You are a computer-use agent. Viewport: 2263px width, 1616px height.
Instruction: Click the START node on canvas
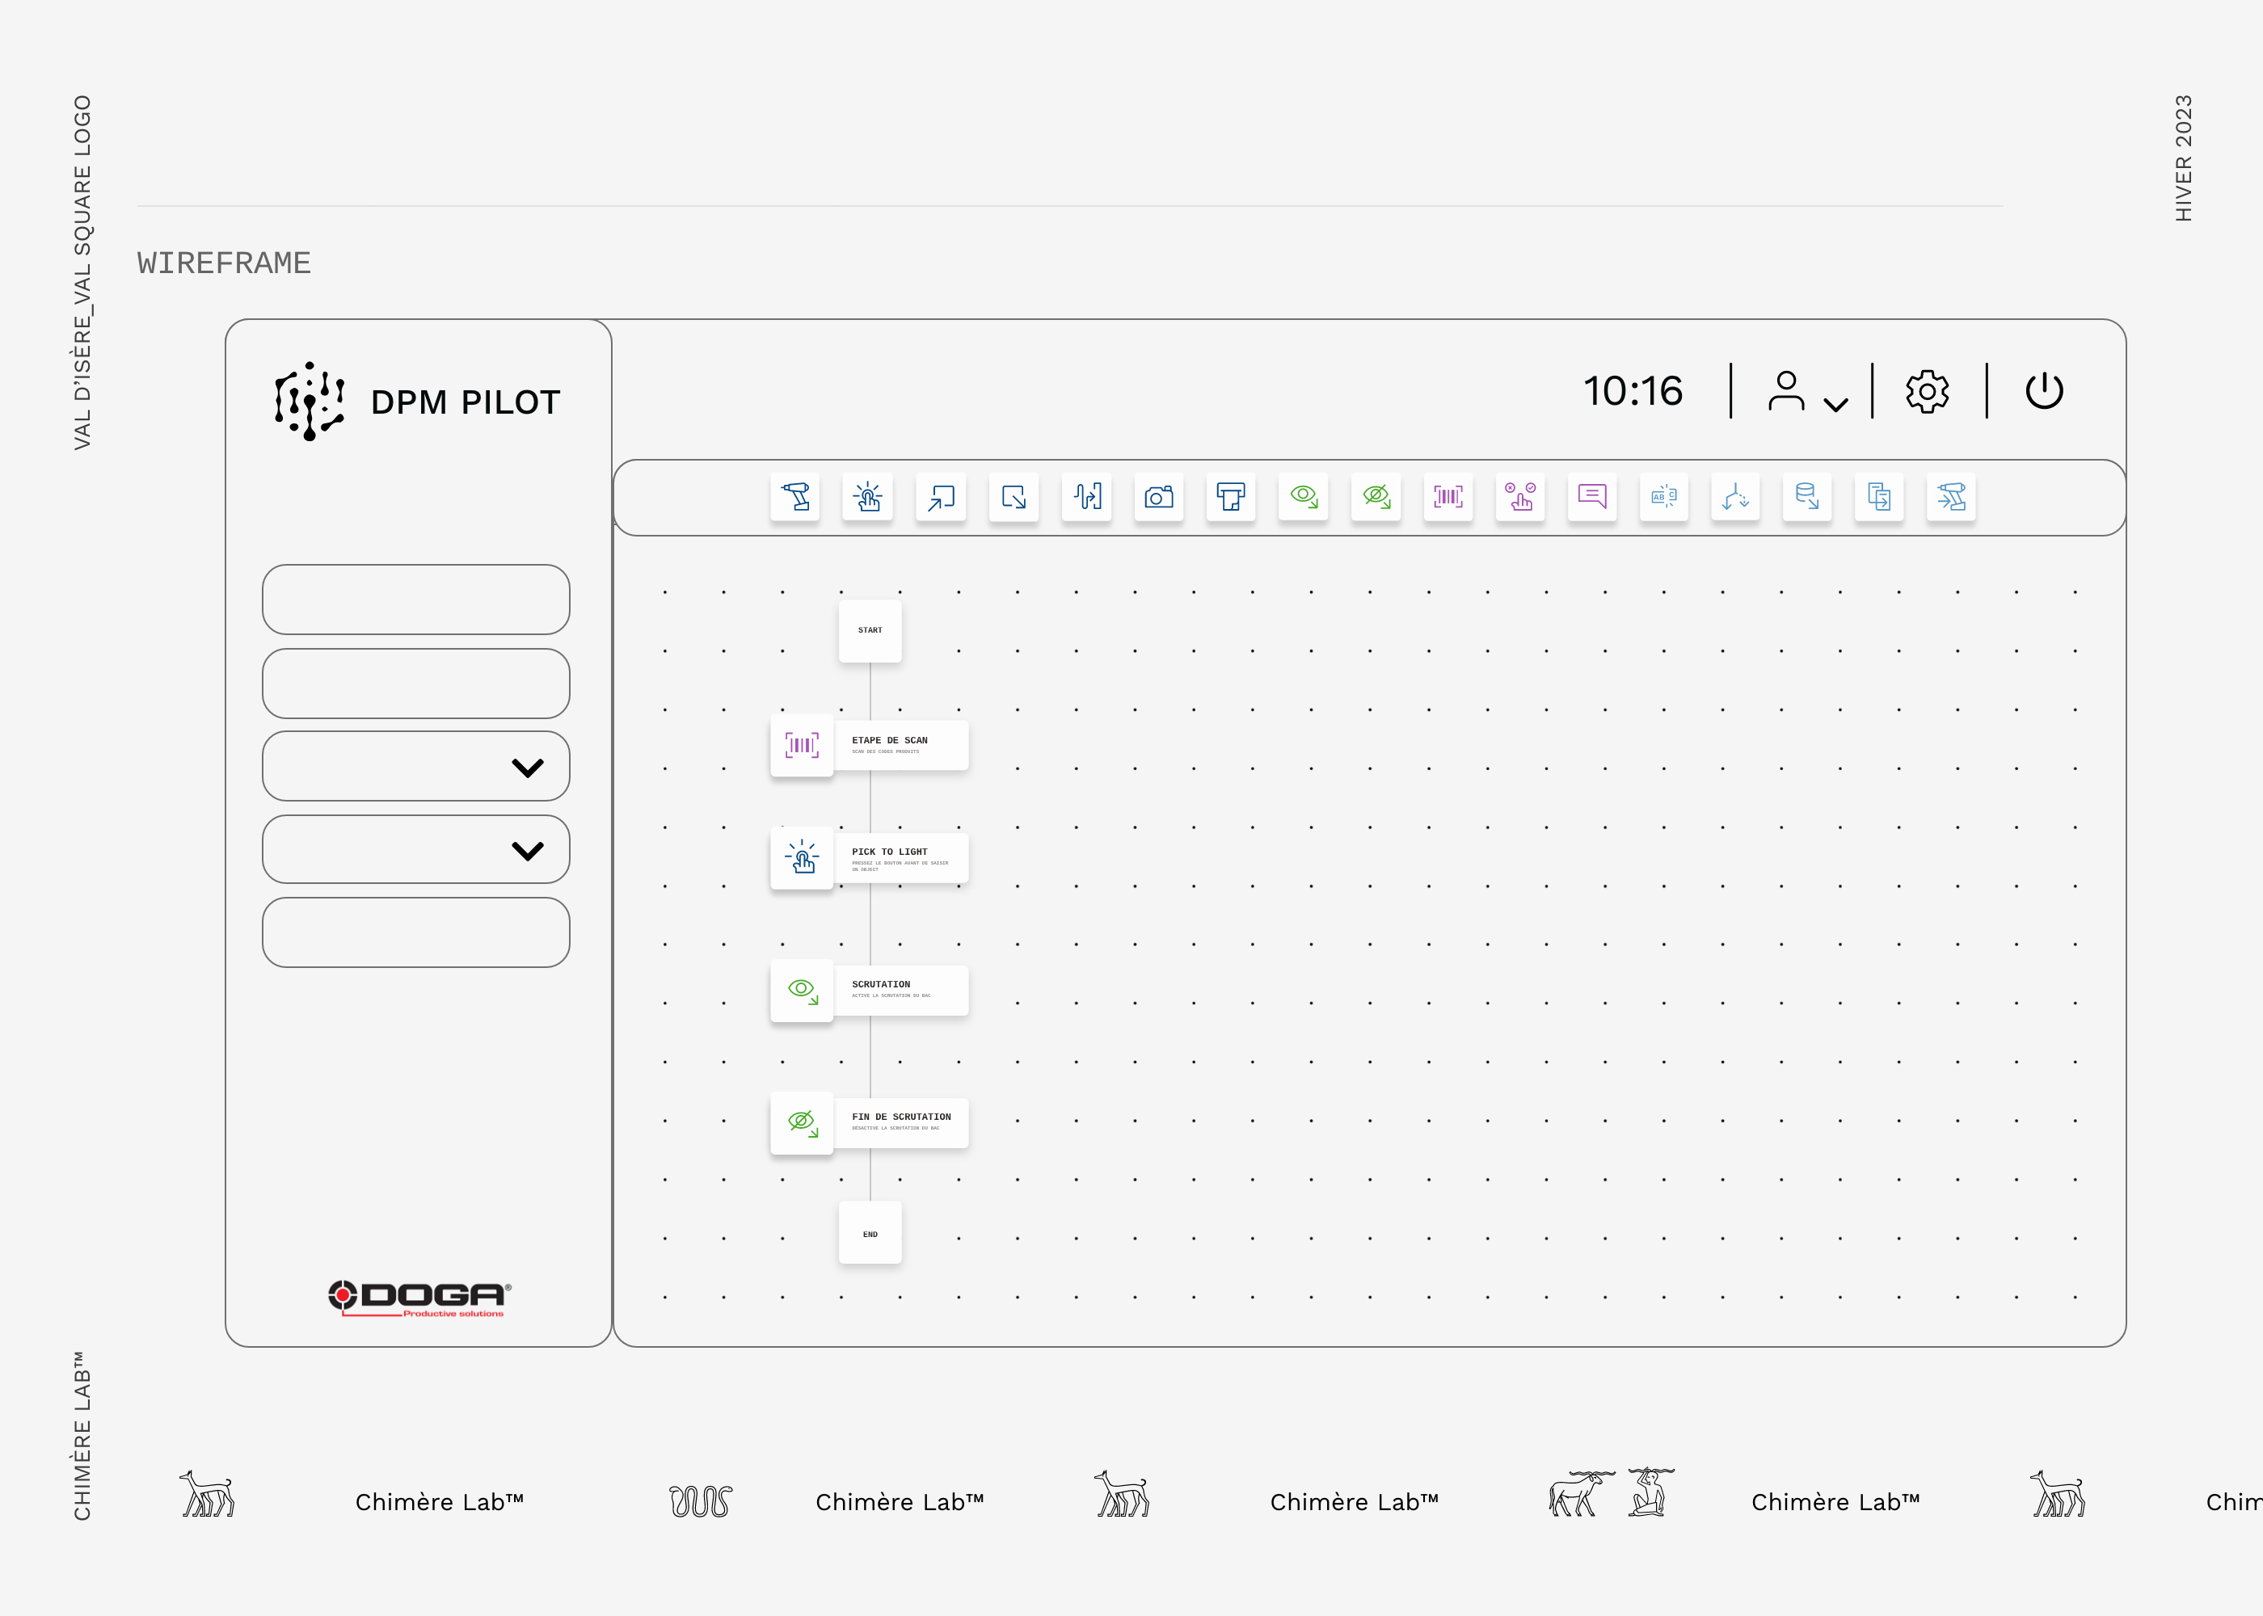pyautogui.click(x=870, y=630)
